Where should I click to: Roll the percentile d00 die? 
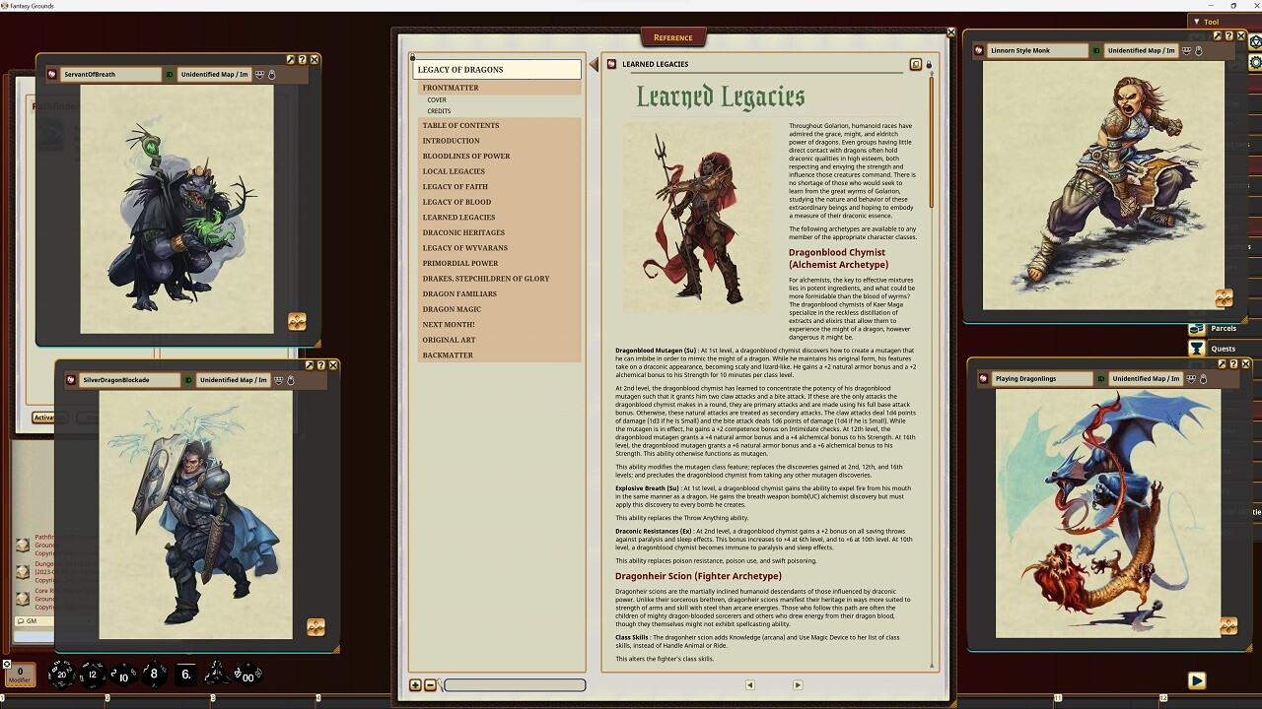click(x=248, y=676)
